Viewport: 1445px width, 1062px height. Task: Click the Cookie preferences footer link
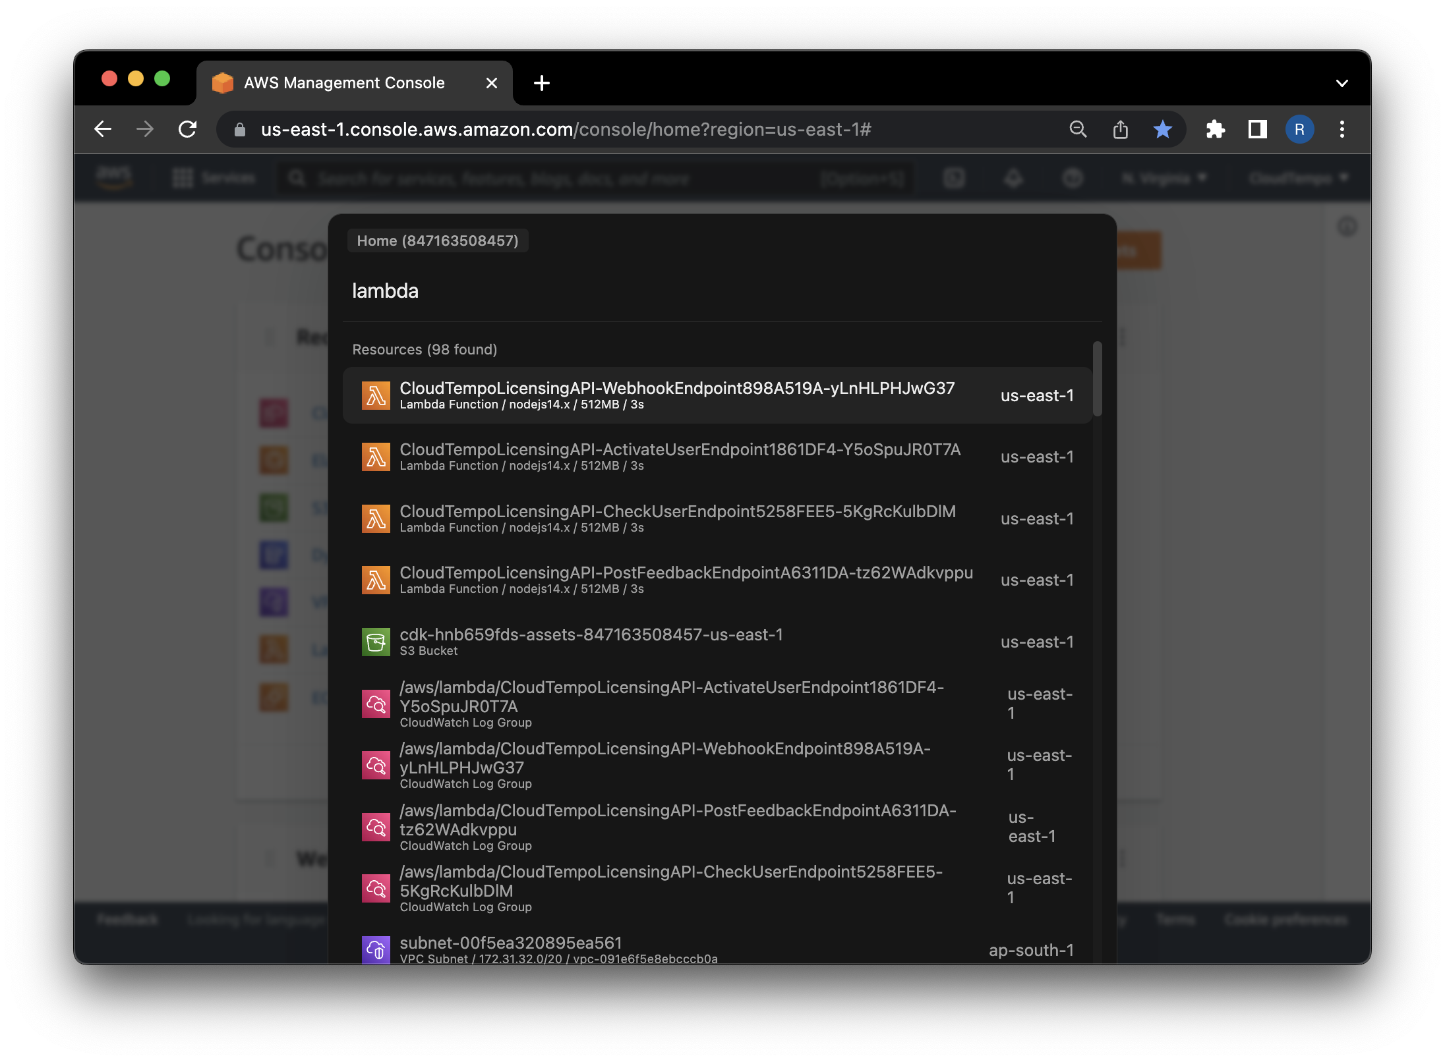click(x=1286, y=919)
